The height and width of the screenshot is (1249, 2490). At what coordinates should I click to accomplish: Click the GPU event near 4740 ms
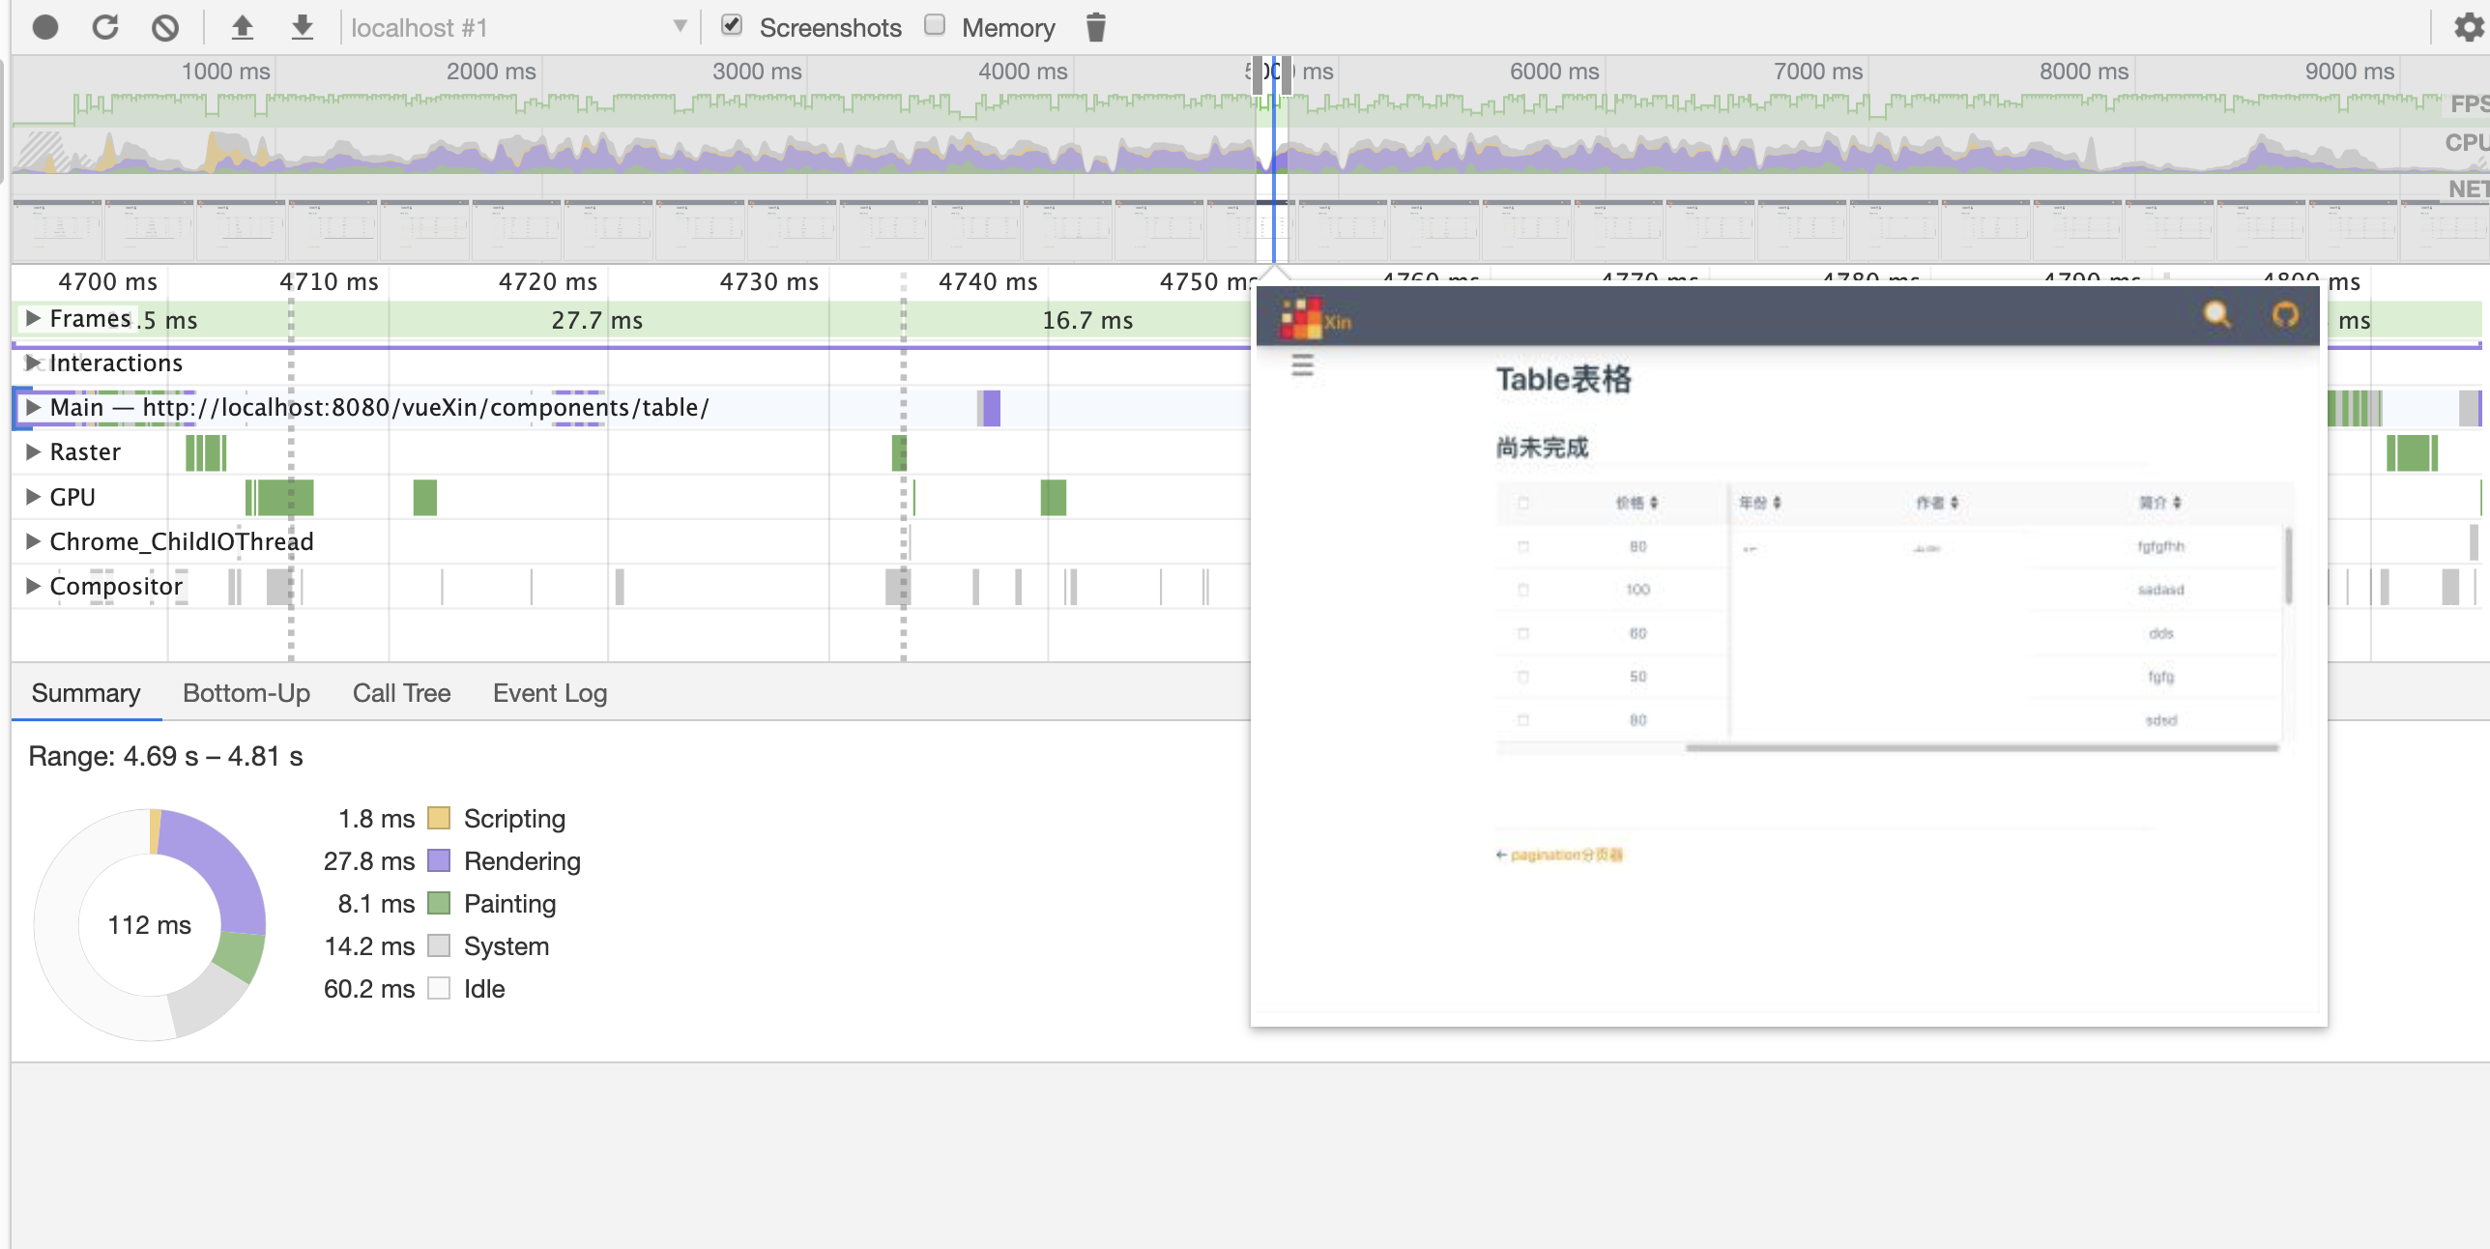1053,498
